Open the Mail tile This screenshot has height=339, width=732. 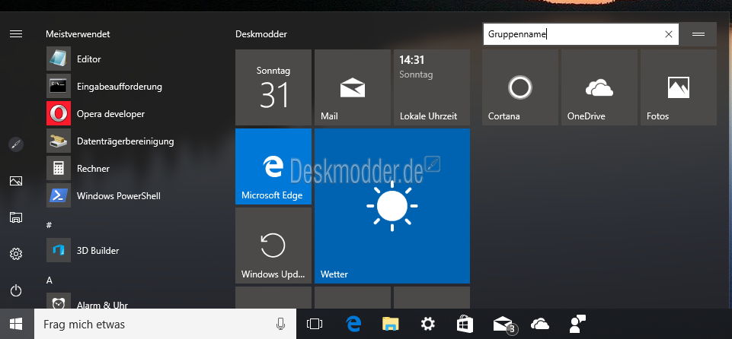[353, 87]
